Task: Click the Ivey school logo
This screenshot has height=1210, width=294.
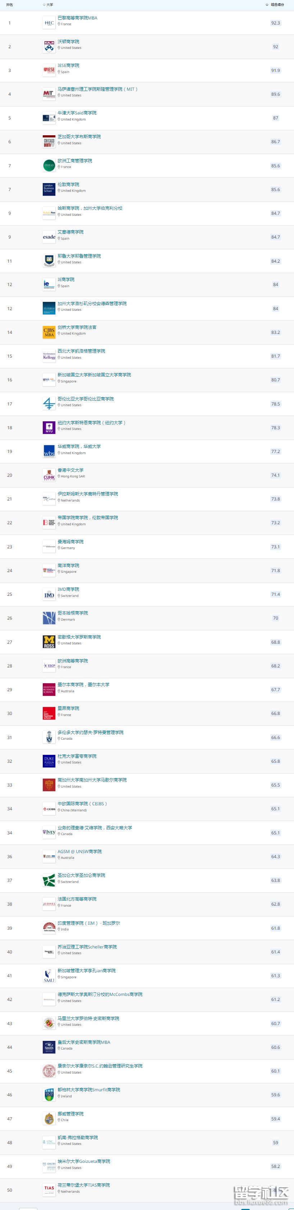Action: click(49, 833)
